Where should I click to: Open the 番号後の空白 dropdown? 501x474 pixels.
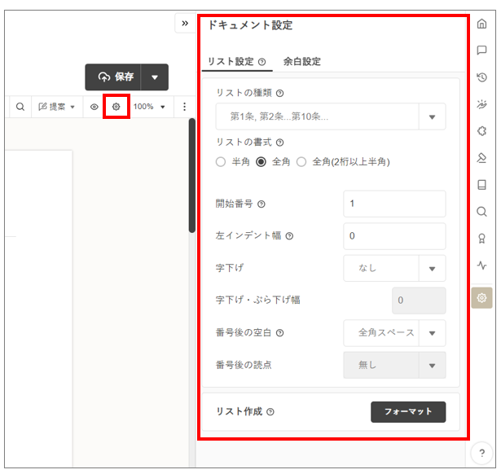[x=432, y=333]
